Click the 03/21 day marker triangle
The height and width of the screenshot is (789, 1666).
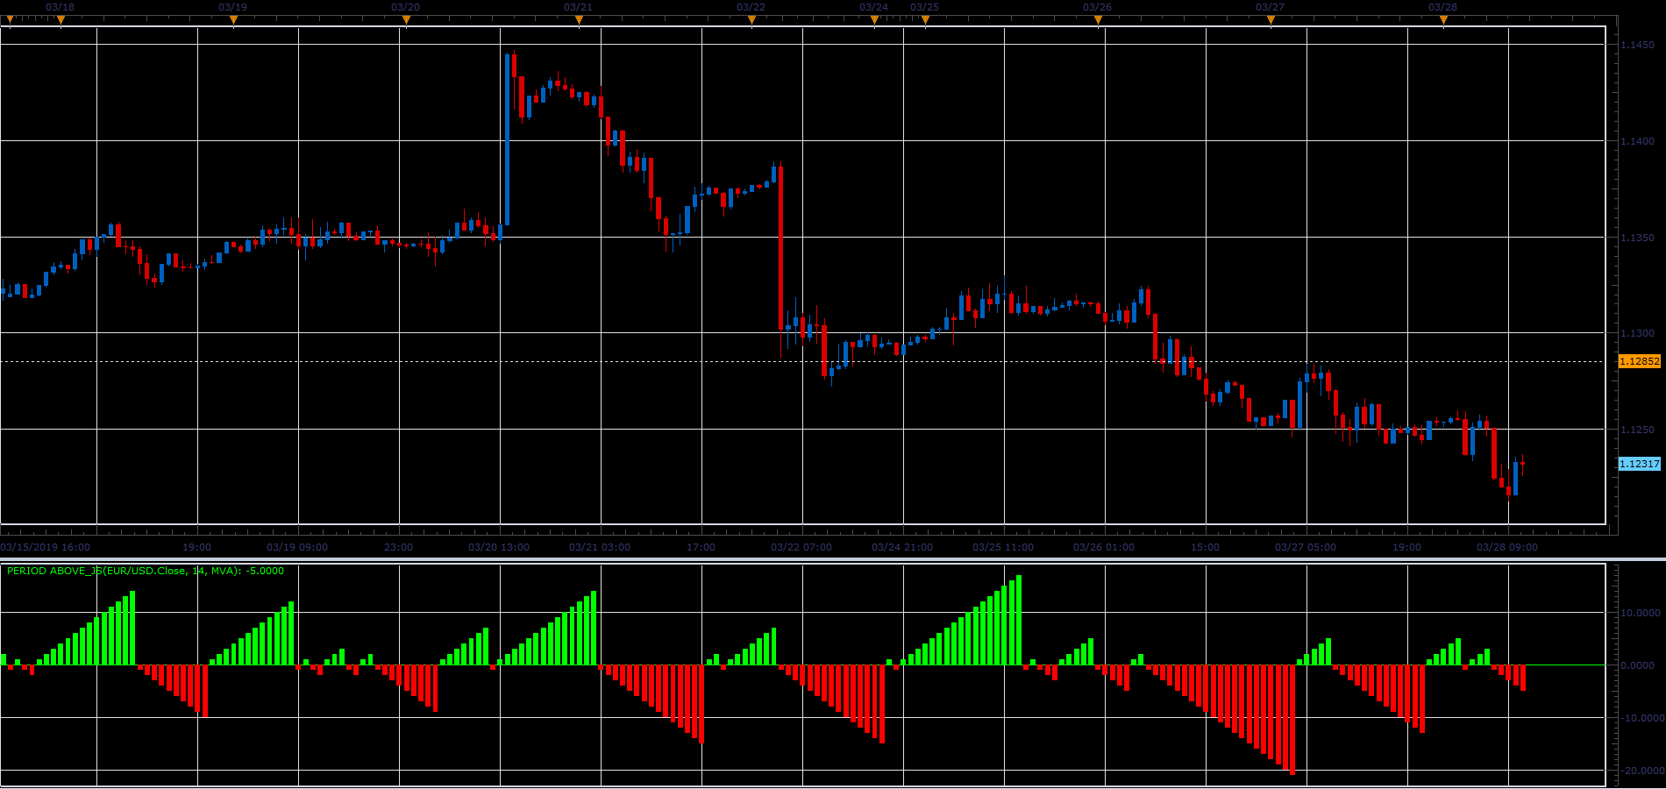point(579,20)
